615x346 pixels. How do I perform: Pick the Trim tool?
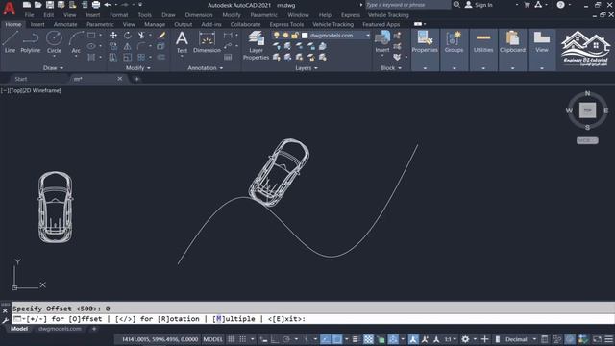pos(141,36)
